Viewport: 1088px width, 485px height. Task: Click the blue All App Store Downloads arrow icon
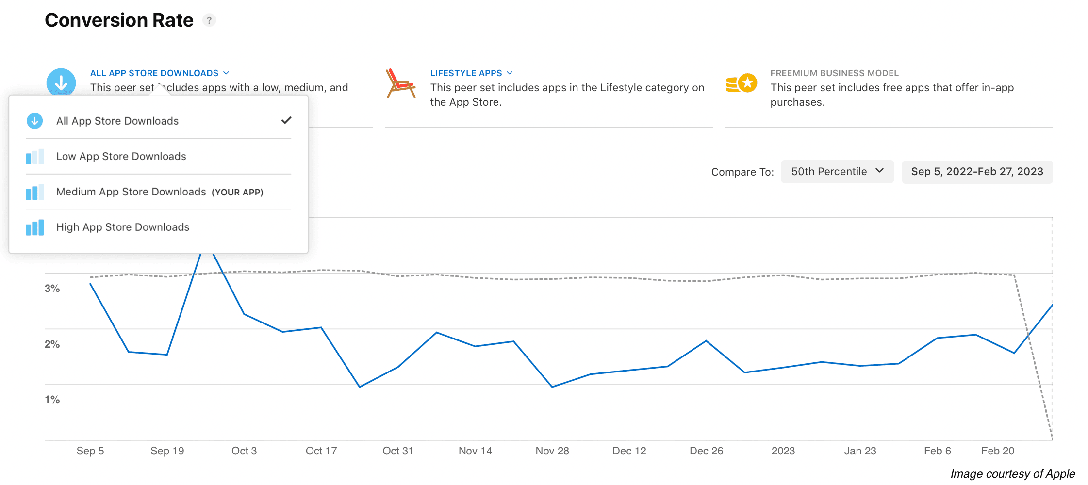tap(61, 82)
